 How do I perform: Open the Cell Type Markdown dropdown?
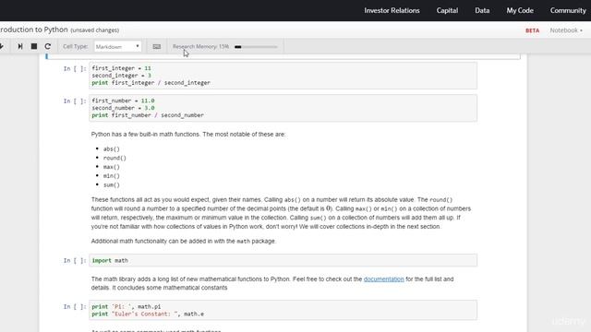(x=117, y=46)
